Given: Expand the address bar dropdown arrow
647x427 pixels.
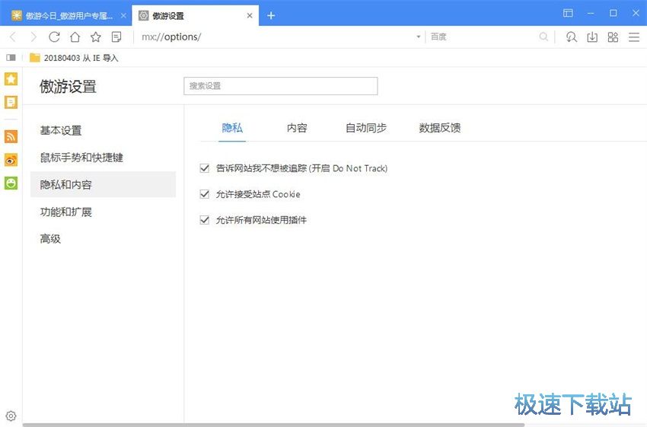Looking at the screenshot, I should click(x=419, y=37).
